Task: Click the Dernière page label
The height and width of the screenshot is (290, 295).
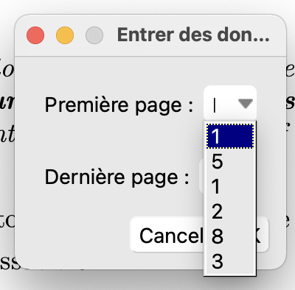Action: coord(117,177)
